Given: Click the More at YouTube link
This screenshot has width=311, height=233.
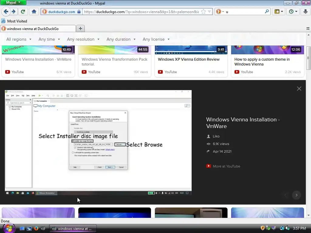Looking at the screenshot, I should (226, 166).
